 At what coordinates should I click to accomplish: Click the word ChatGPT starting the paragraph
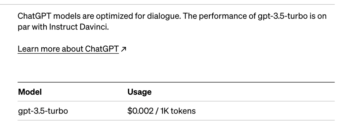(x=35, y=16)
